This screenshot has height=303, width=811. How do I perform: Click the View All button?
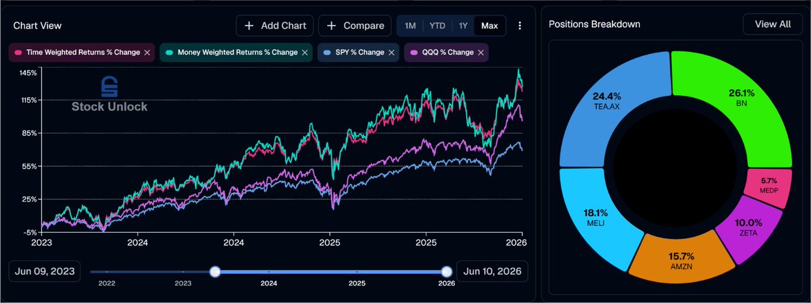pyautogui.click(x=772, y=24)
